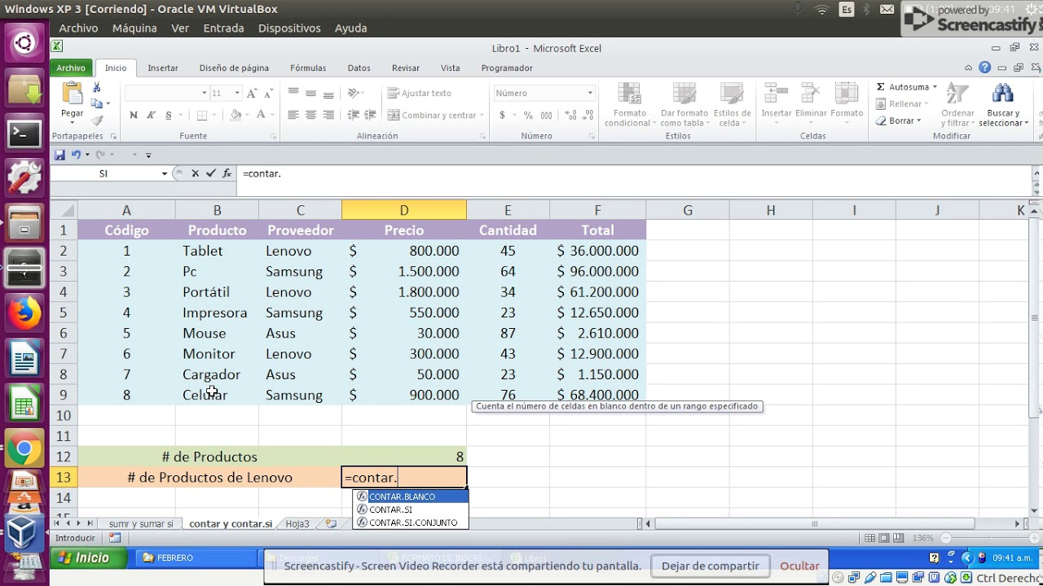Screen dimensions: 1043x586
Task: Select top vertical alignment
Action: 293,93
